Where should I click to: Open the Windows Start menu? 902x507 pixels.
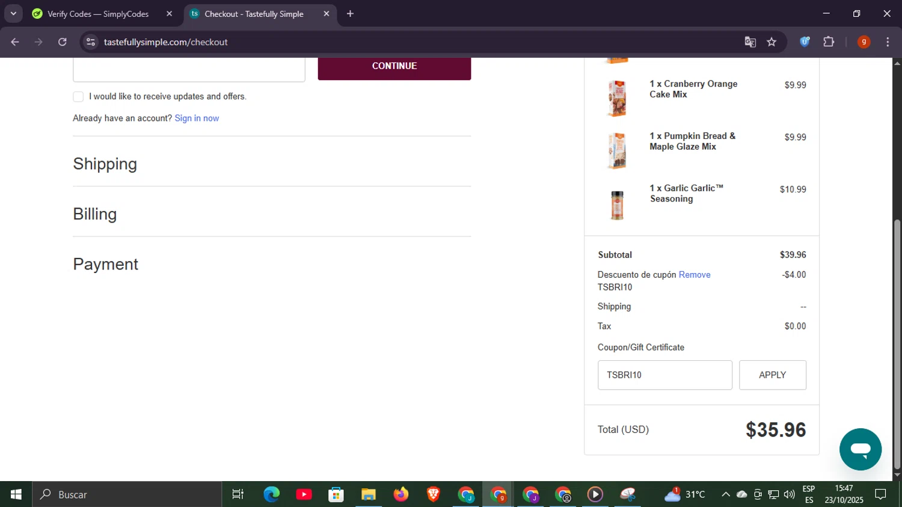click(x=16, y=494)
